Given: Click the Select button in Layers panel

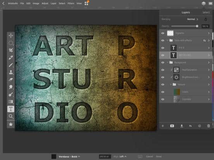Looking at the screenshot, I should 206,12.
